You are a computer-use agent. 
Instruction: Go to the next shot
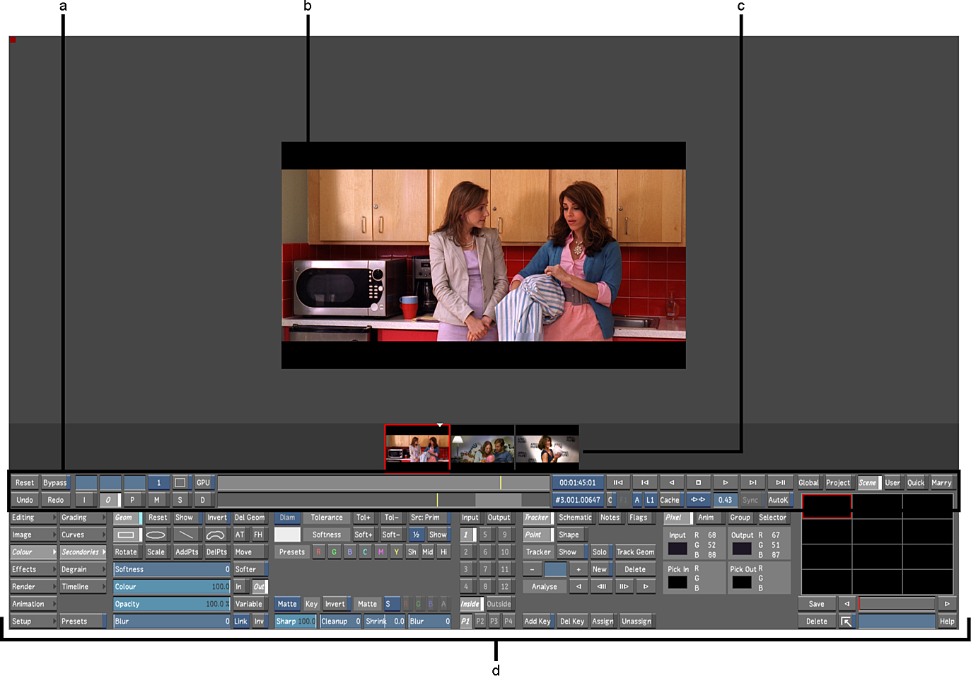[x=752, y=482]
